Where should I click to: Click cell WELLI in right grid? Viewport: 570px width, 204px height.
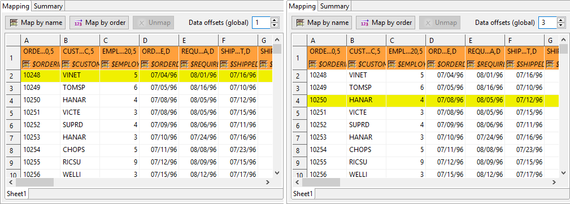(x=367, y=175)
